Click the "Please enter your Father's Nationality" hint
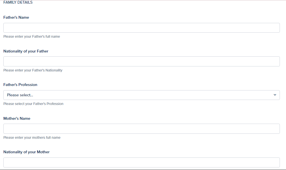Viewport: 286px width, 170px height. click(33, 70)
